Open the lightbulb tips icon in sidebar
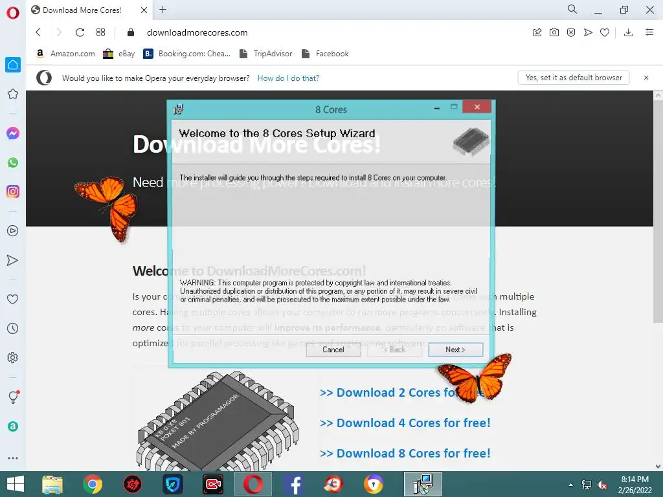Image resolution: width=663 pixels, height=497 pixels. [x=14, y=397]
